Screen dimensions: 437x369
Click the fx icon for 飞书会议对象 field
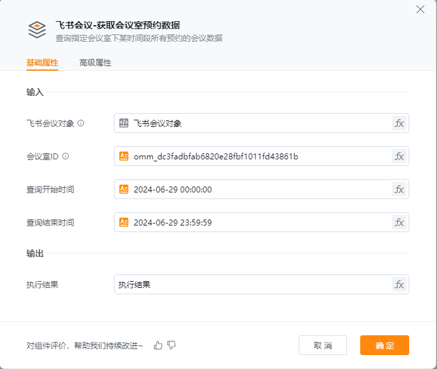[399, 123]
